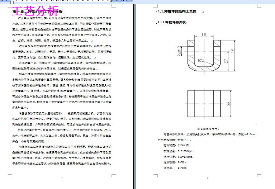
Task: Click the '18' width dimension label
Action: [x=204, y=34]
